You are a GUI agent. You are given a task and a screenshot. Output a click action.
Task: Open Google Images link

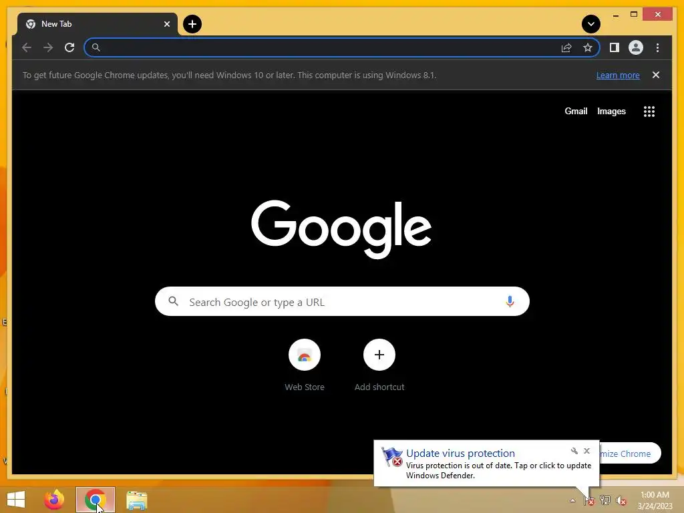tap(611, 112)
